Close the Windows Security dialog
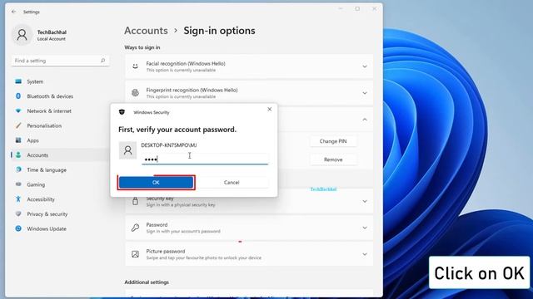Screen dimensions: 533x299 click(x=270, y=109)
